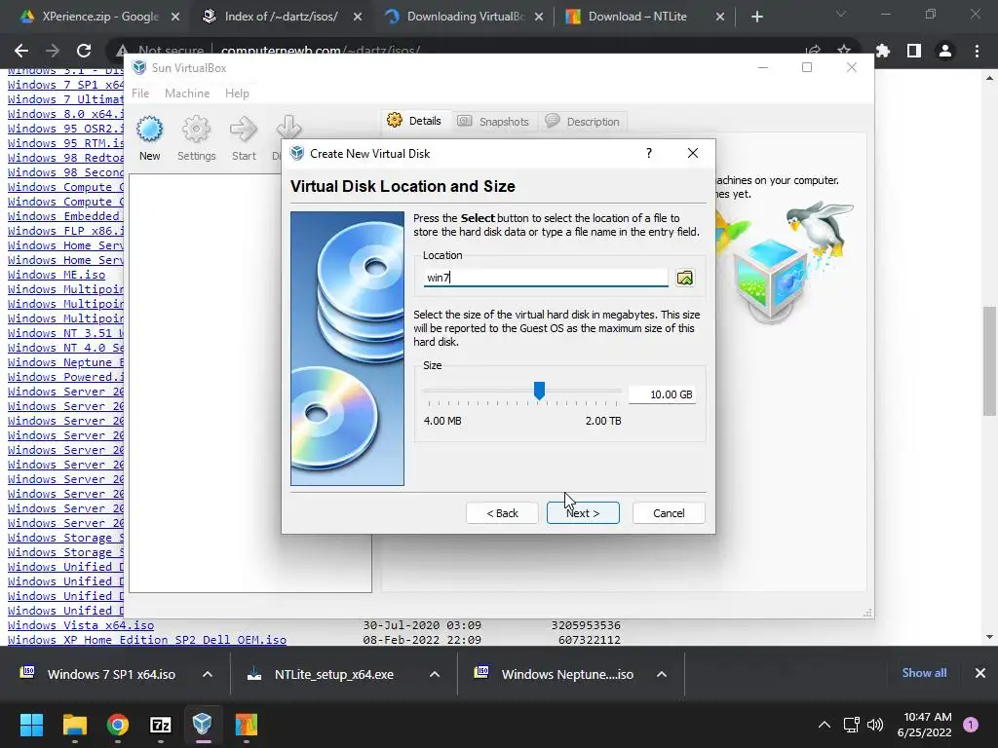Open the Chrome profile avatar icon
998x748 pixels.
click(x=945, y=51)
